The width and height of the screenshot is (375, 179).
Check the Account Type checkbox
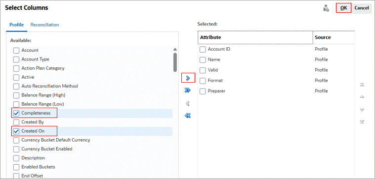point(16,60)
